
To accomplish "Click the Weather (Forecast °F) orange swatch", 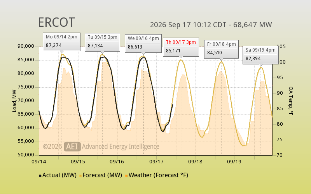I will [x=127, y=176].
